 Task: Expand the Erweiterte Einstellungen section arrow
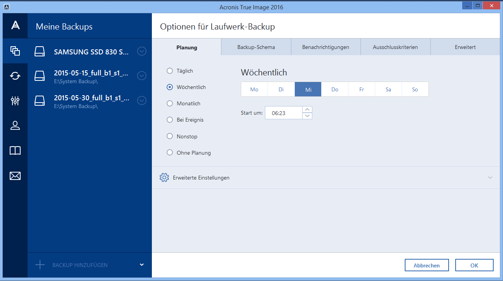(x=490, y=178)
